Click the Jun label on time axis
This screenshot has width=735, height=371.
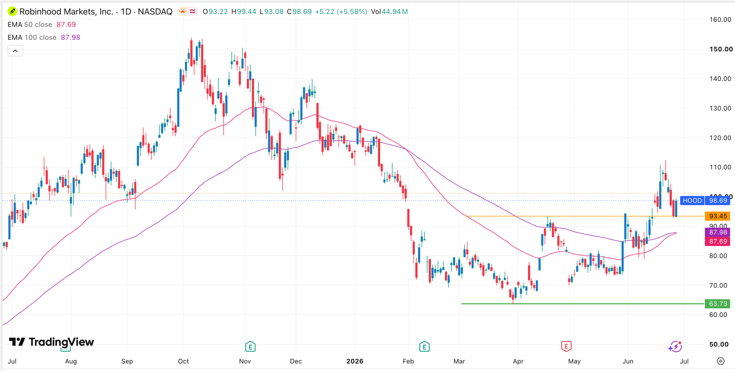coord(628,361)
